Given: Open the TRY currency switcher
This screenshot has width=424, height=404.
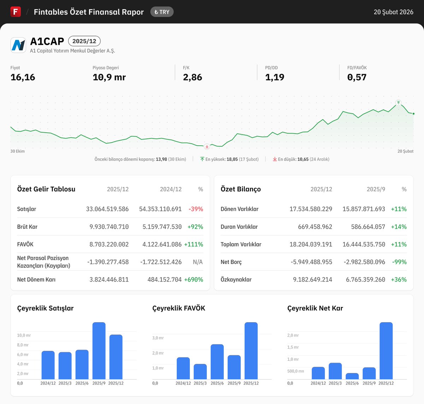Looking at the screenshot, I should 162,12.
